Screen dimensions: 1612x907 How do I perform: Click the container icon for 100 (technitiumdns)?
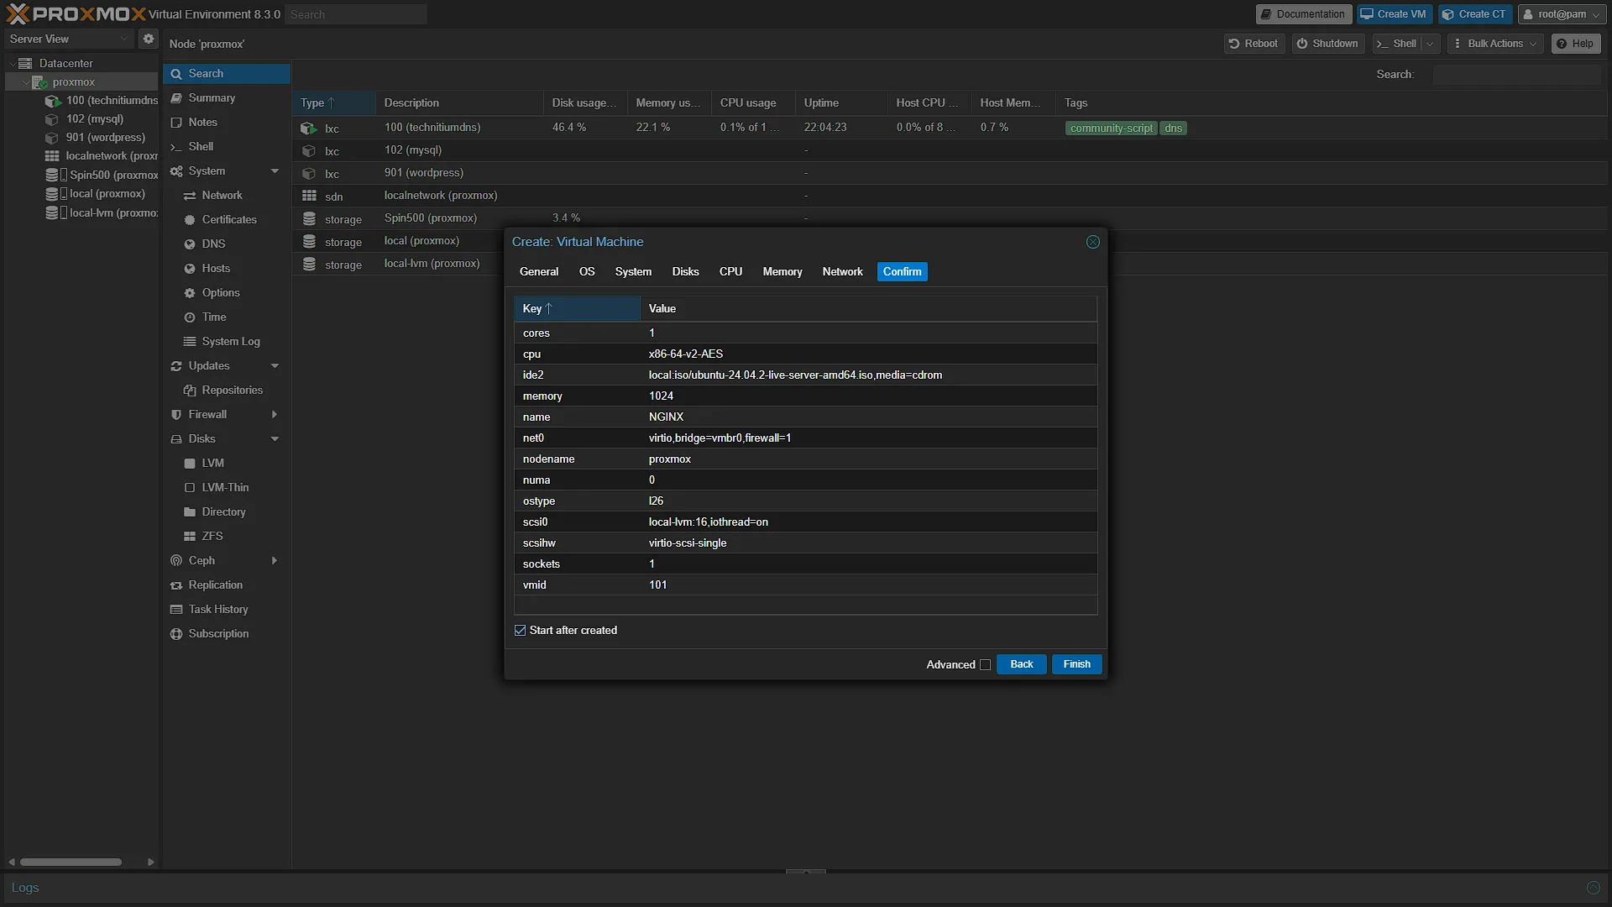point(52,101)
